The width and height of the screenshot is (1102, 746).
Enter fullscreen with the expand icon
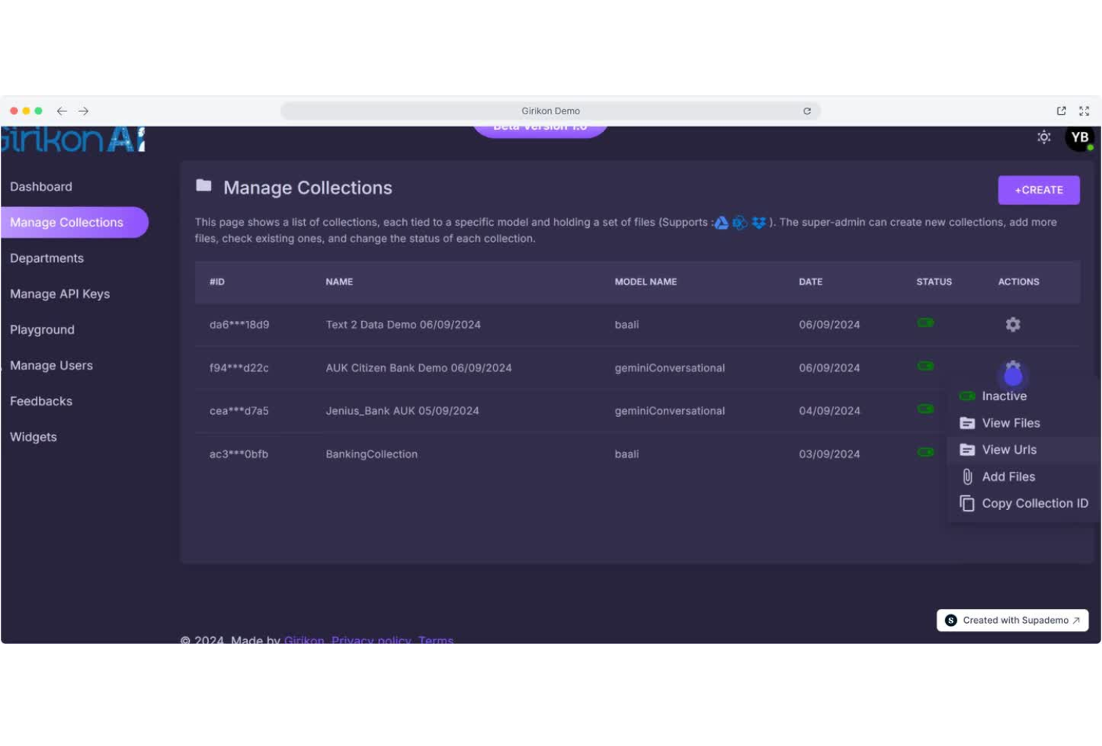coord(1084,111)
